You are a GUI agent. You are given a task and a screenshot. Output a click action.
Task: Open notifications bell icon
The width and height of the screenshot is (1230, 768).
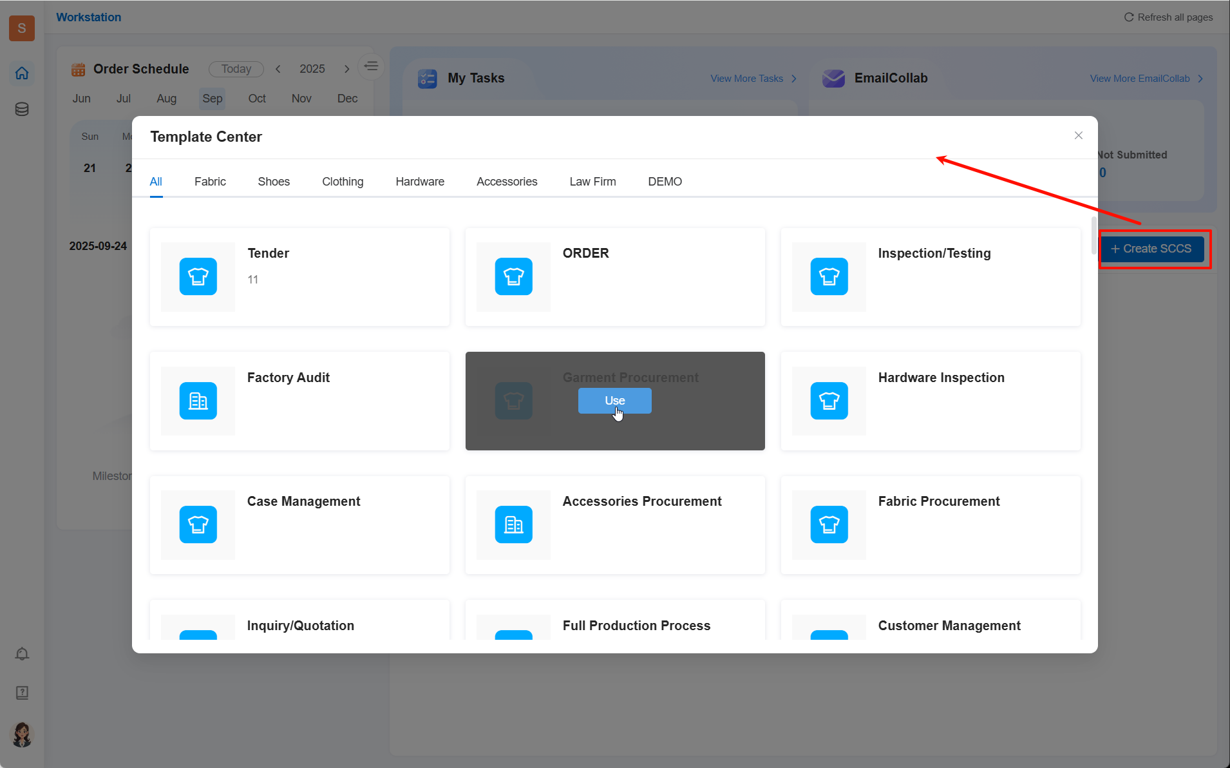pos(22,654)
